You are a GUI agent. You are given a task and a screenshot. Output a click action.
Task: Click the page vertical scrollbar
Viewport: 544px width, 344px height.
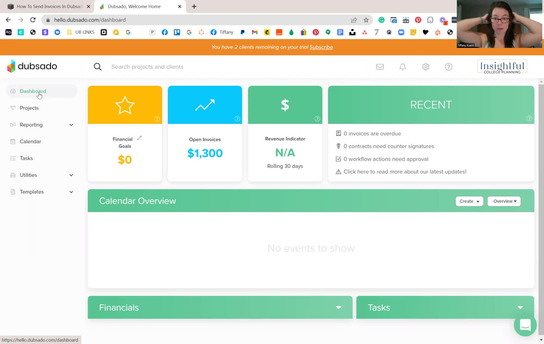point(541,210)
